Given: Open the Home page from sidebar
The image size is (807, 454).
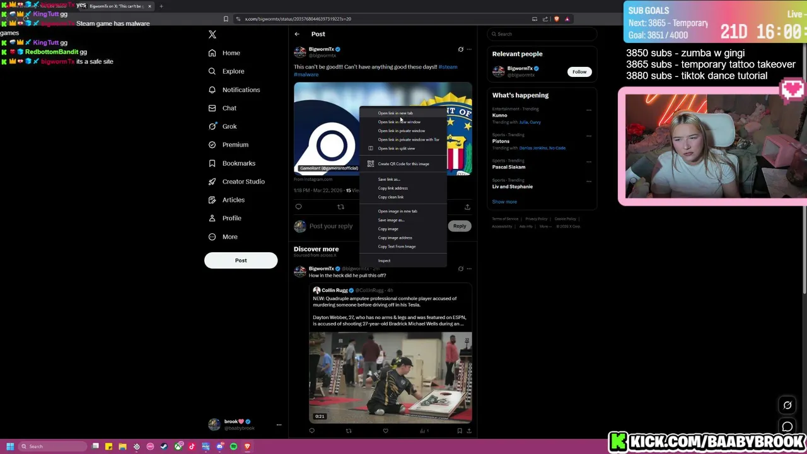Looking at the screenshot, I should 224,53.
